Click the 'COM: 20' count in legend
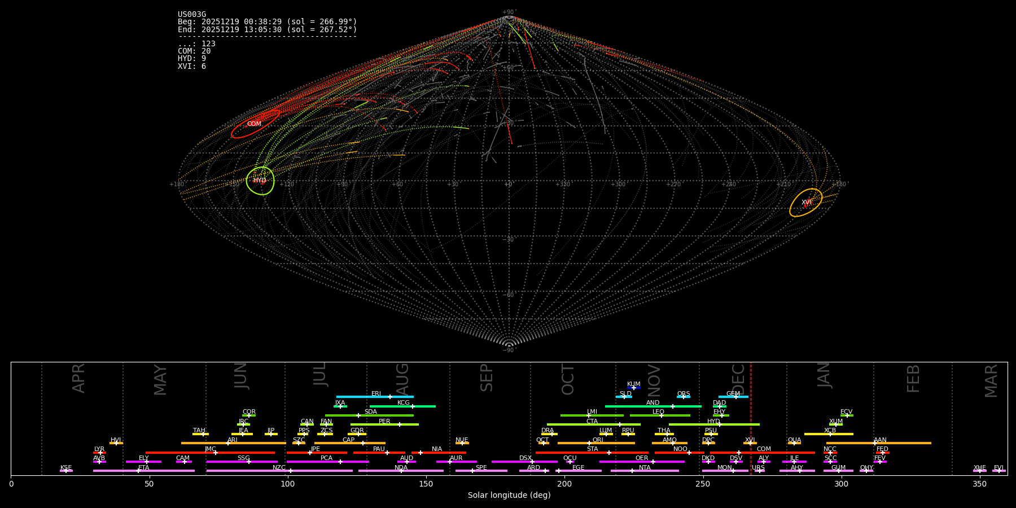This screenshot has width=1016, height=508. 194,51
